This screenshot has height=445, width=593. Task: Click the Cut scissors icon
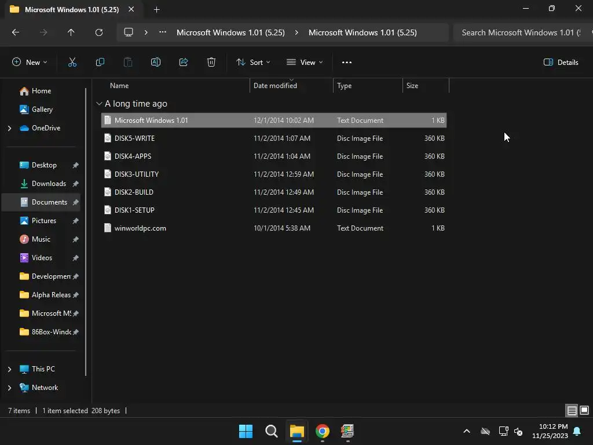pos(72,63)
